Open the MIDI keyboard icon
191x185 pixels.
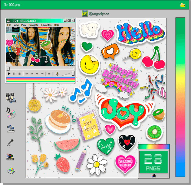pyautogui.click(x=11, y=128)
